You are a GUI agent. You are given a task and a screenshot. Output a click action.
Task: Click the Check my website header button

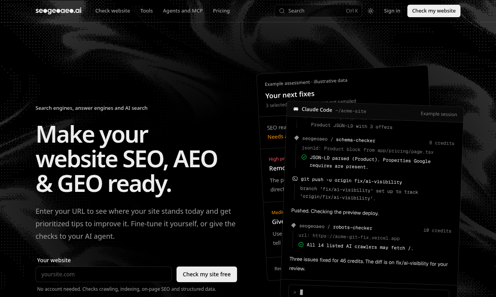[x=434, y=11]
